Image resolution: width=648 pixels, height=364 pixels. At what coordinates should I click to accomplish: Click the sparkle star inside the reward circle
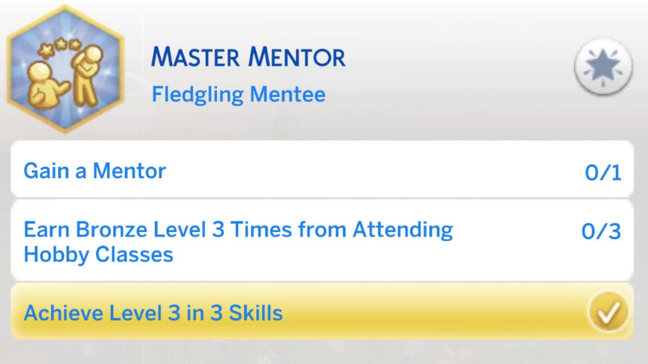click(x=602, y=66)
